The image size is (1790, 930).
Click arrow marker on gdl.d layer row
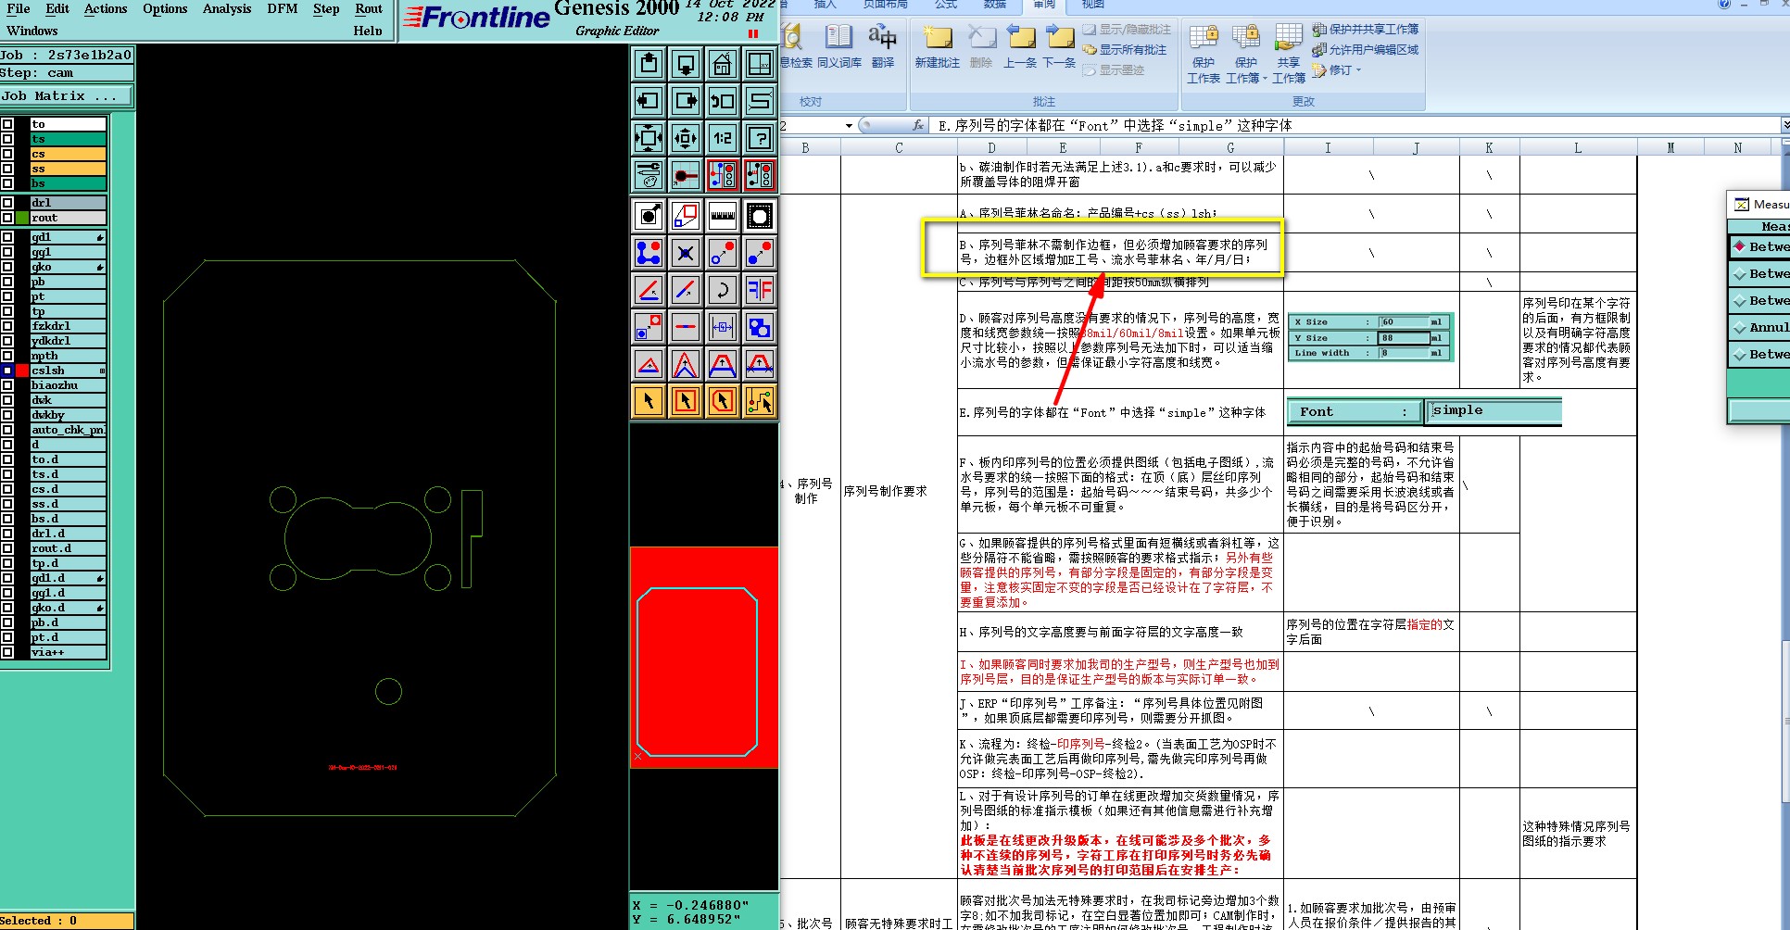point(100,578)
